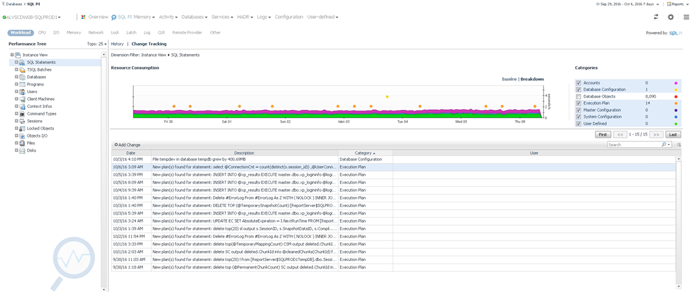Open the Memory menu in top navigation
This screenshot has height=292, width=692.
pyautogui.click(x=145, y=17)
